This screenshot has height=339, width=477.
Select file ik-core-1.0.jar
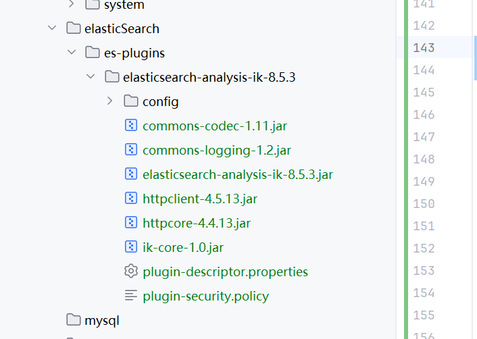(183, 248)
